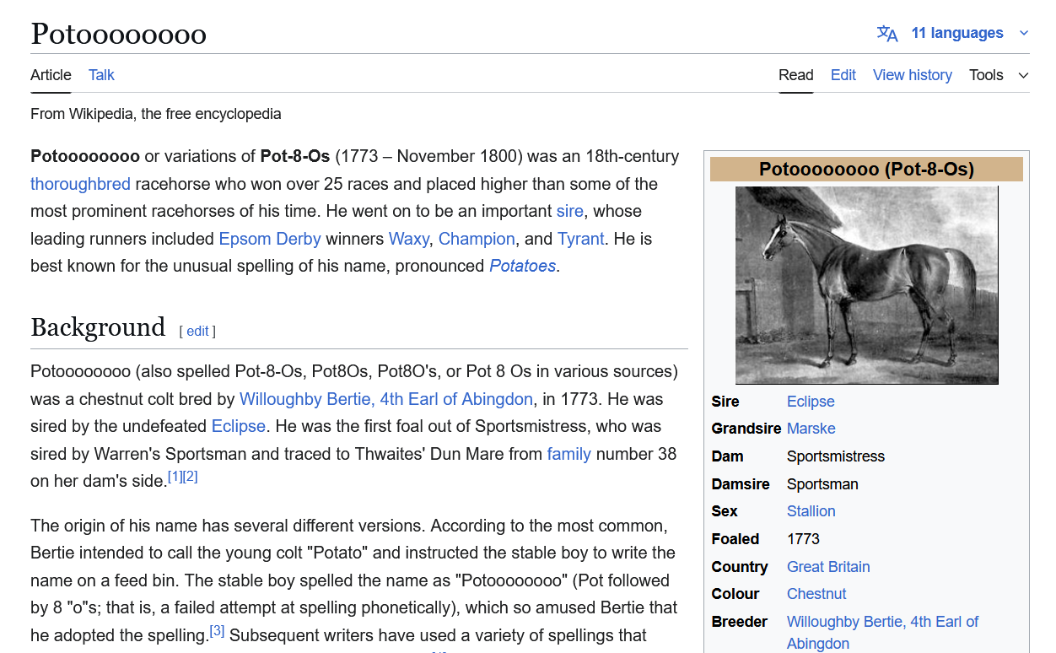
Task: Click the infobox header Potoooooooo (Pot-8-Os)
Action: 866,169
